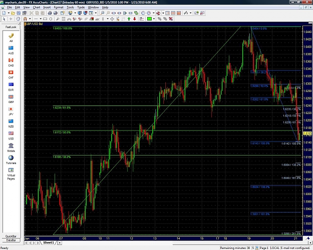Click Remaining minutes status bar entry
The width and height of the screenshot is (313, 250).
pyautogui.click(x=235, y=248)
